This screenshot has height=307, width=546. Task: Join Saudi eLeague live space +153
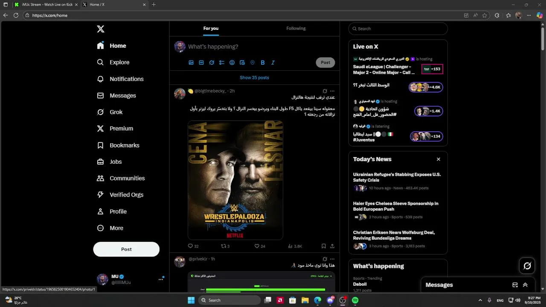point(432,69)
